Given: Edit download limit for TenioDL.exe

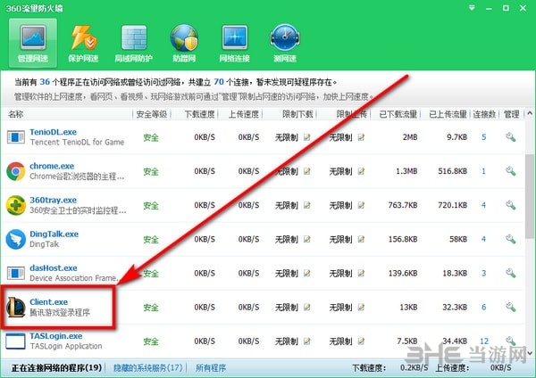Looking at the screenshot, I should [x=307, y=137].
